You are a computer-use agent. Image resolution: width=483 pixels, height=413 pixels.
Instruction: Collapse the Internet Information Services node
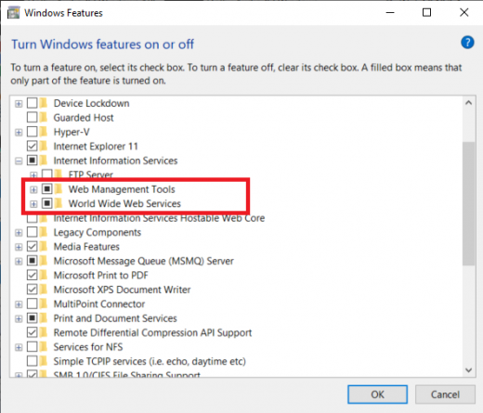pos(19,161)
